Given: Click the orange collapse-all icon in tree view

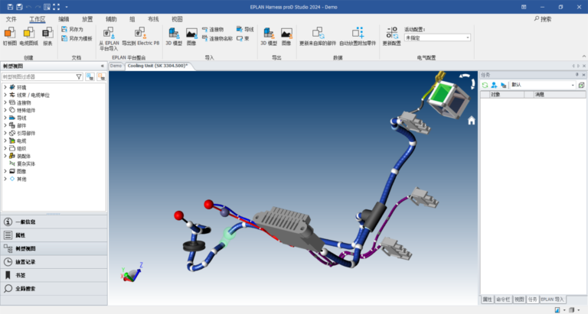Looking at the screenshot, I should [101, 76].
